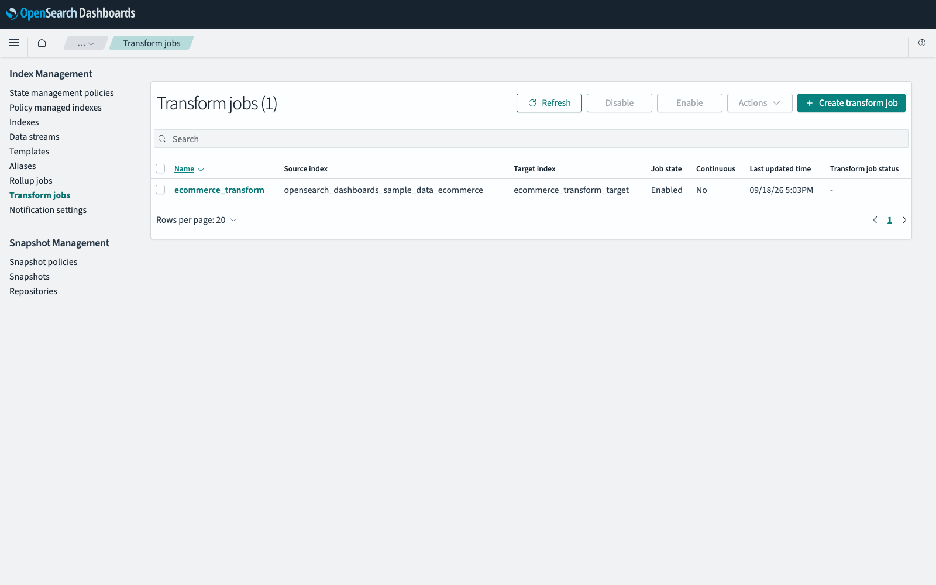
Task: Go to the home icon
Action: click(x=42, y=43)
